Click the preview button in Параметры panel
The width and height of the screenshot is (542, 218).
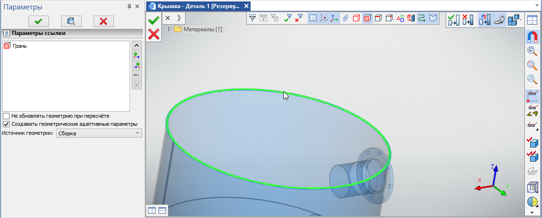click(71, 21)
